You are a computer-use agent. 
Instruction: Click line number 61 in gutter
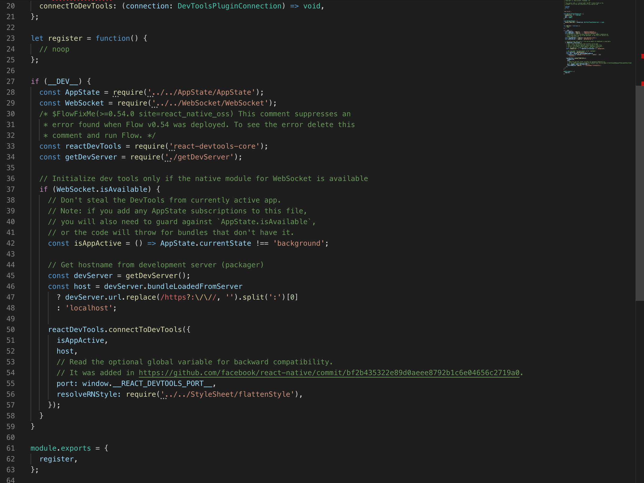11,448
